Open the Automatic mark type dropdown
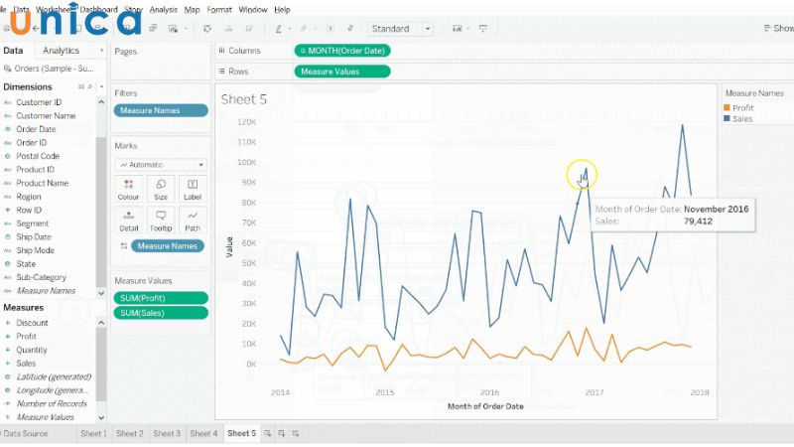Screen dimensions: 794x447 [161, 165]
